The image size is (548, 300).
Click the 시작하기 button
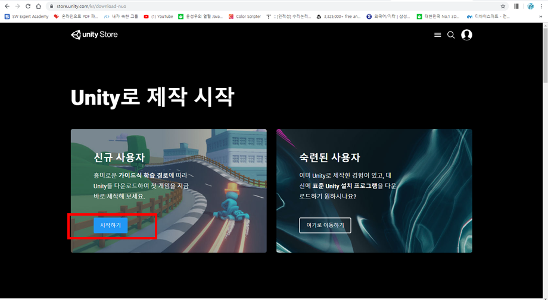coord(110,225)
